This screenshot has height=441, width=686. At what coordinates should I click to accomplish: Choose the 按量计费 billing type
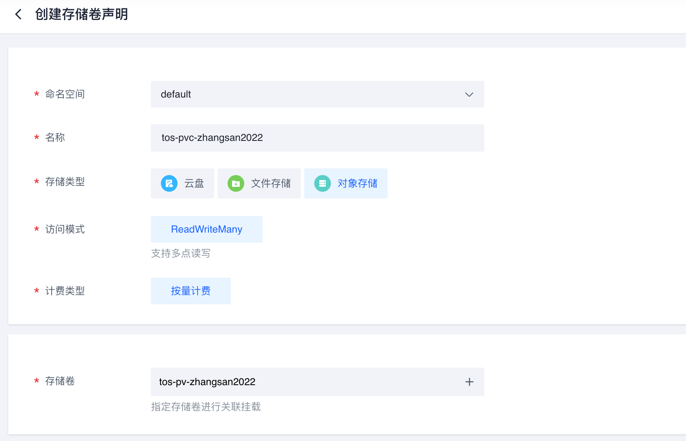pos(191,291)
